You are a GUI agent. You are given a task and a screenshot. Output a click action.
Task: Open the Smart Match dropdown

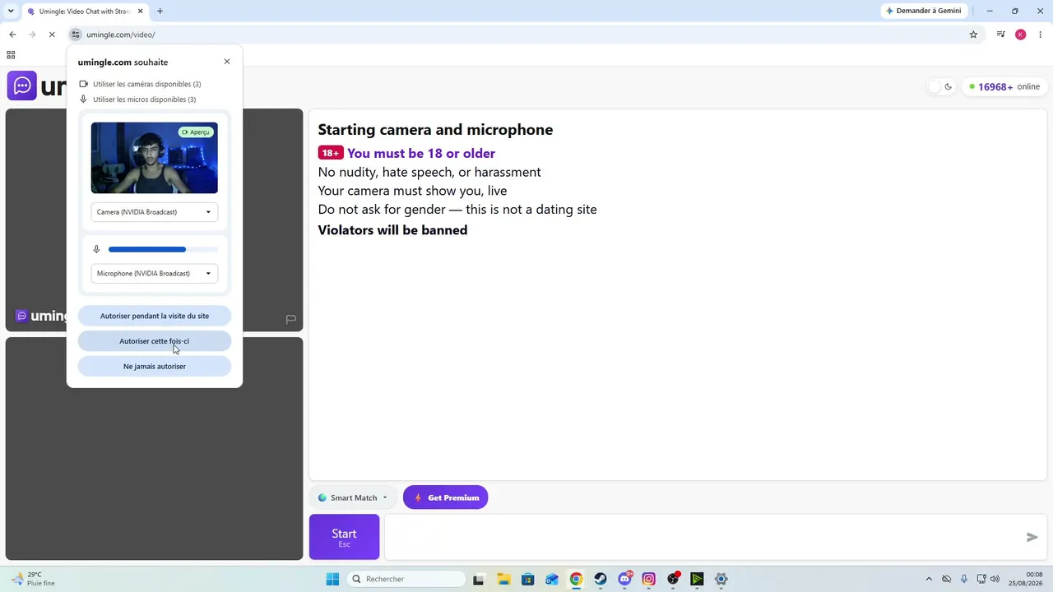(x=353, y=497)
